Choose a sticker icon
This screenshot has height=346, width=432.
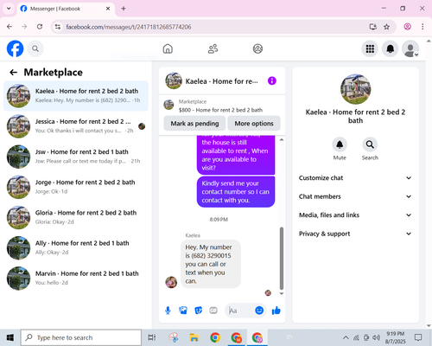pyautogui.click(x=199, y=311)
